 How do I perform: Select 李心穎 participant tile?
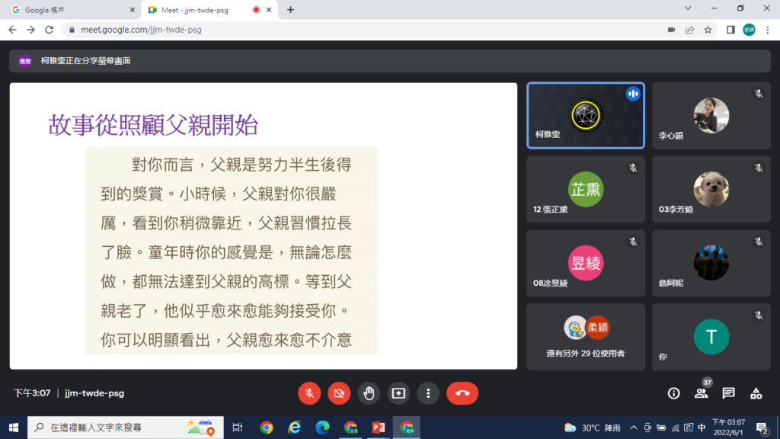pos(711,116)
